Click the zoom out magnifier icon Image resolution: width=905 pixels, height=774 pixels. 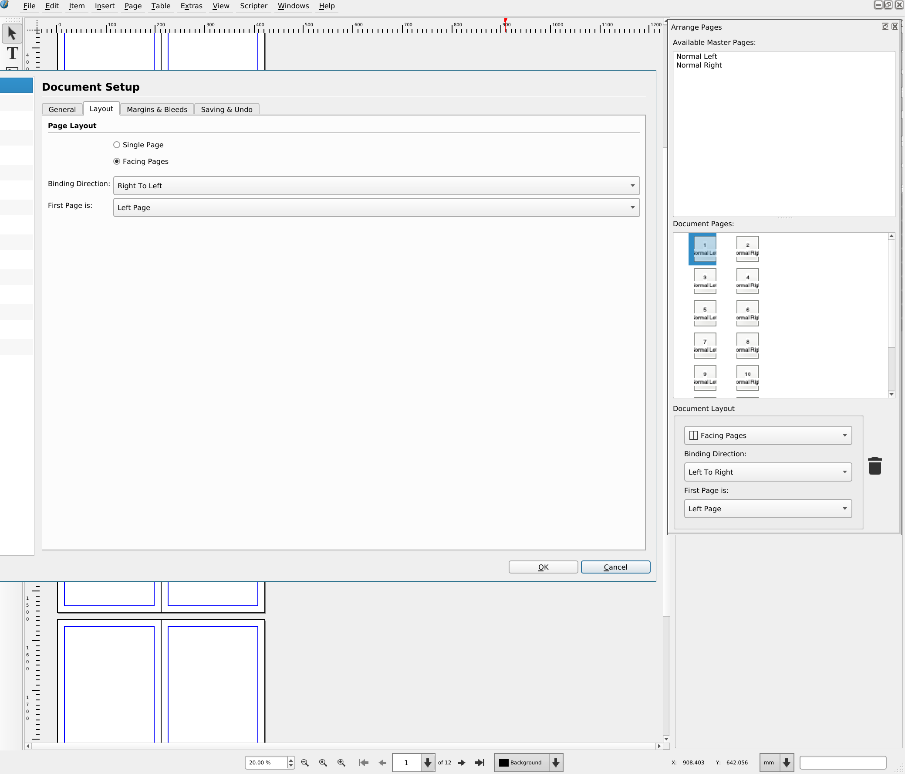click(305, 762)
